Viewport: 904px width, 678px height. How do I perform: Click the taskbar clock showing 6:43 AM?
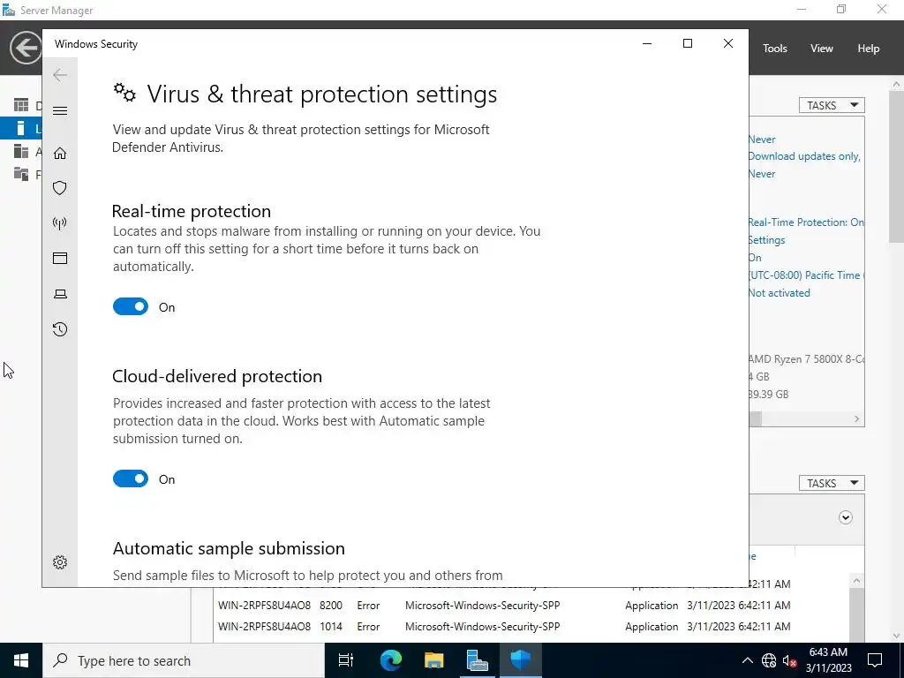click(x=828, y=660)
